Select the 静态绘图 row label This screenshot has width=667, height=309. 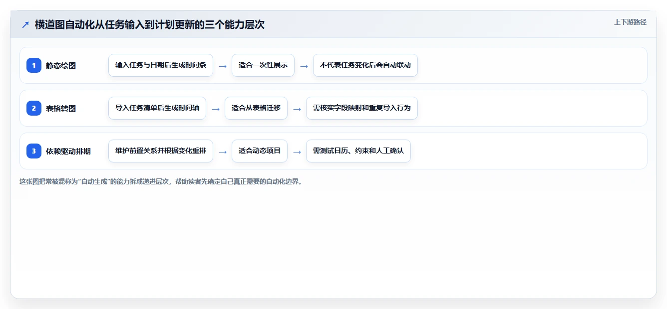(61, 65)
